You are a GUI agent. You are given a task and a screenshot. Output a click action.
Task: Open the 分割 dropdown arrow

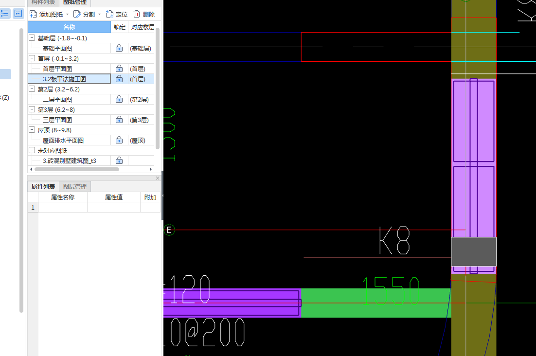tap(100, 15)
